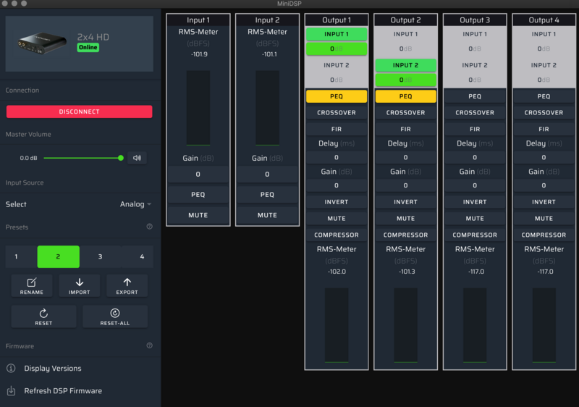579x407 pixels.
Task: Toggle Mute on Input 1
Action: (x=198, y=215)
